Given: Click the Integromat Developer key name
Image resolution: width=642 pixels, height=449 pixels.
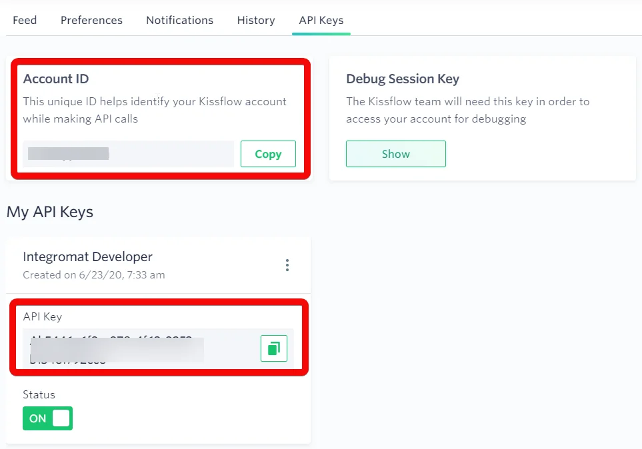Looking at the screenshot, I should coord(87,256).
